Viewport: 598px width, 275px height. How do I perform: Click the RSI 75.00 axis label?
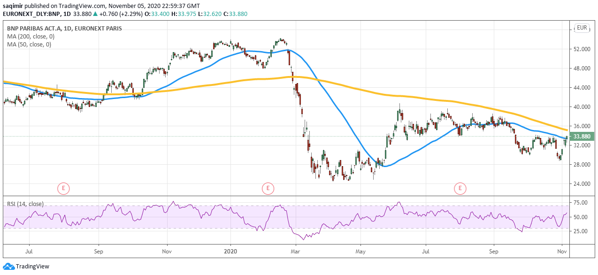(580, 203)
